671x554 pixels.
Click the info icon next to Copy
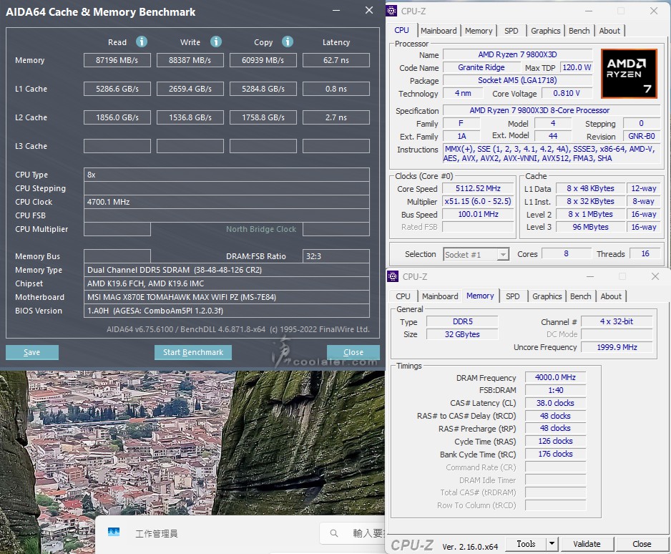pos(288,42)
